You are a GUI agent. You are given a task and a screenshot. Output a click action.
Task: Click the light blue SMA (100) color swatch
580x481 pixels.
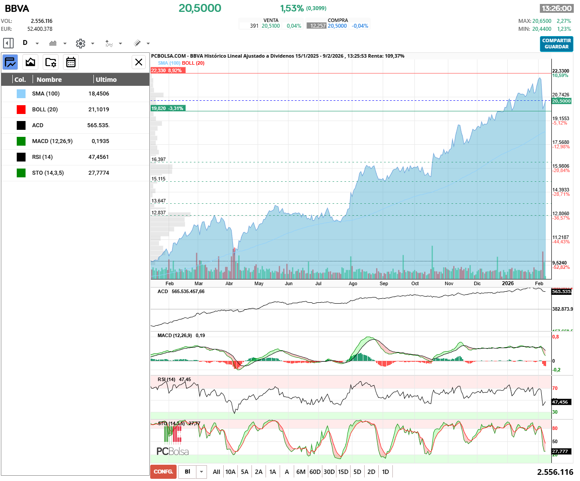click(21, 94)
